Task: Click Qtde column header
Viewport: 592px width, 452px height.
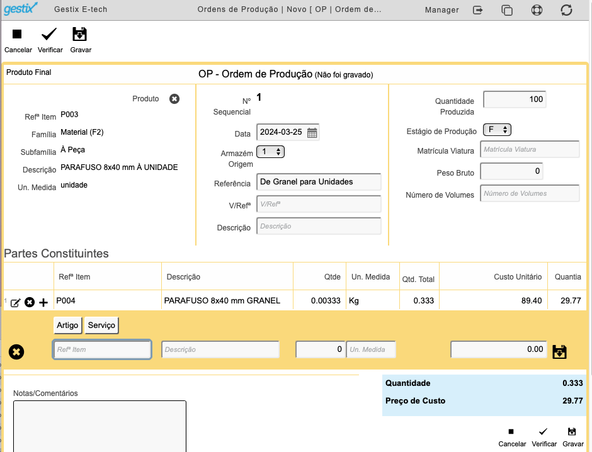Action: coord(333,277)
